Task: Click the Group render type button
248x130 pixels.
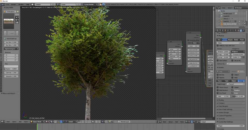Action: [x=241, y=81]
